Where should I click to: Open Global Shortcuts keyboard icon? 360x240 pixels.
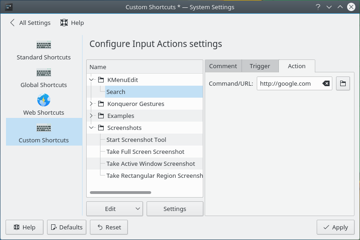click(44, 73)
